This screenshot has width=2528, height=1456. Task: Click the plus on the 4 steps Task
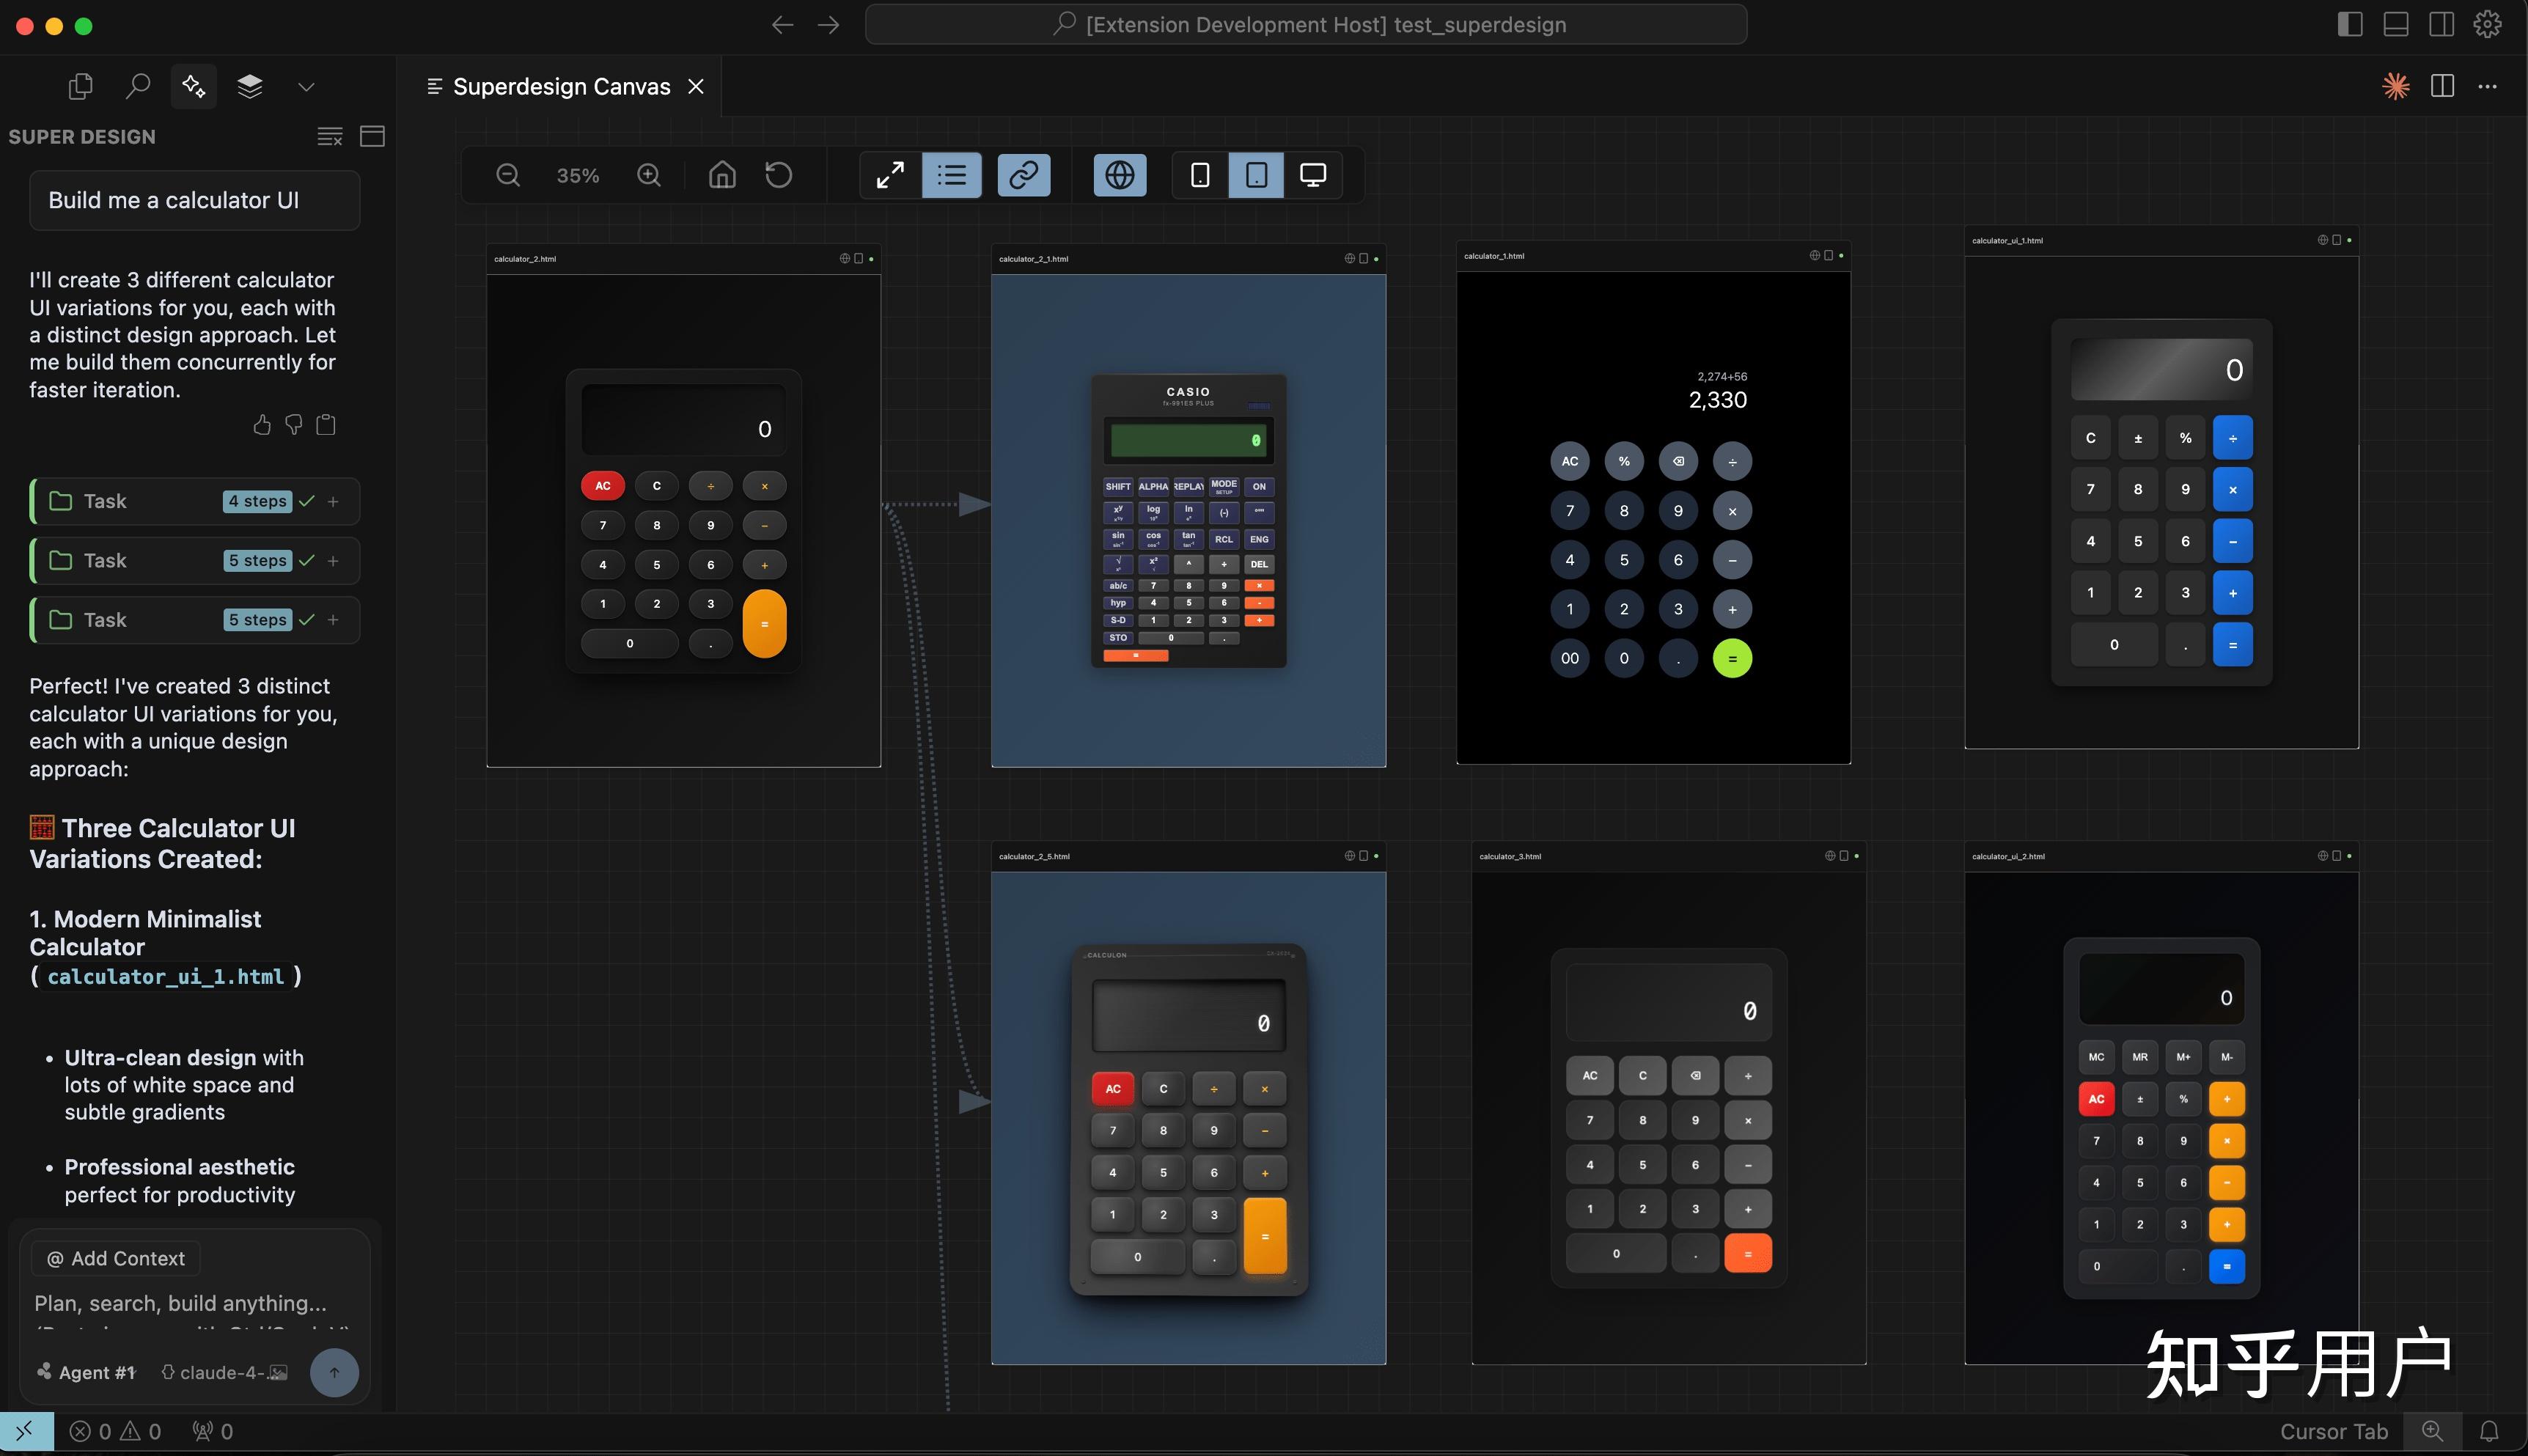[333, 501]
